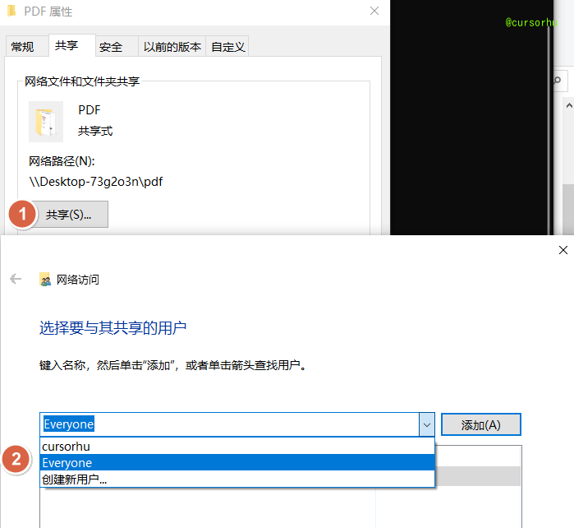The height and width of the screenshot is (528, 574).
Task: Open the 以前的版本 tab
Action: (x=172, y=47)
